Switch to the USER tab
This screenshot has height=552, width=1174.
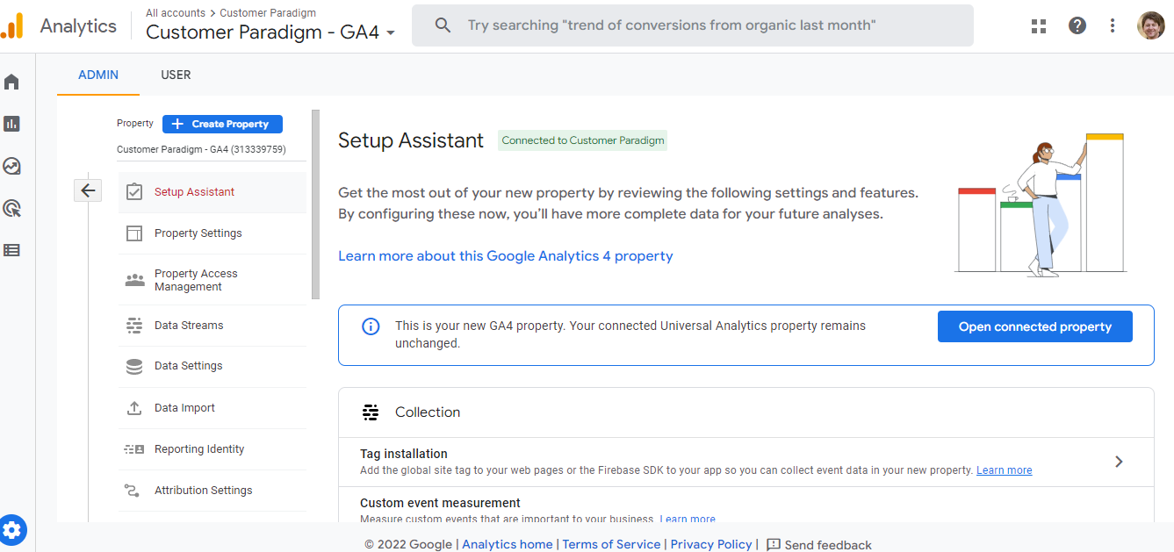[176, 75]
